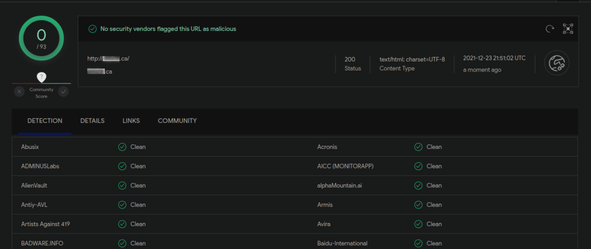
Task: Click the alphaMountain.ai vendor row
Action: (x=340, y=185)
